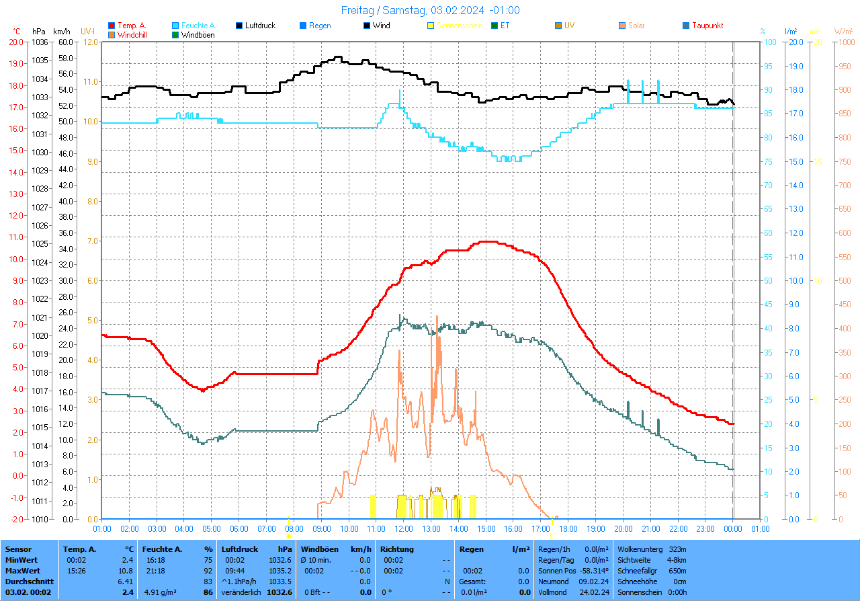Click the 'Regen/1h' label

click(554, 549)
